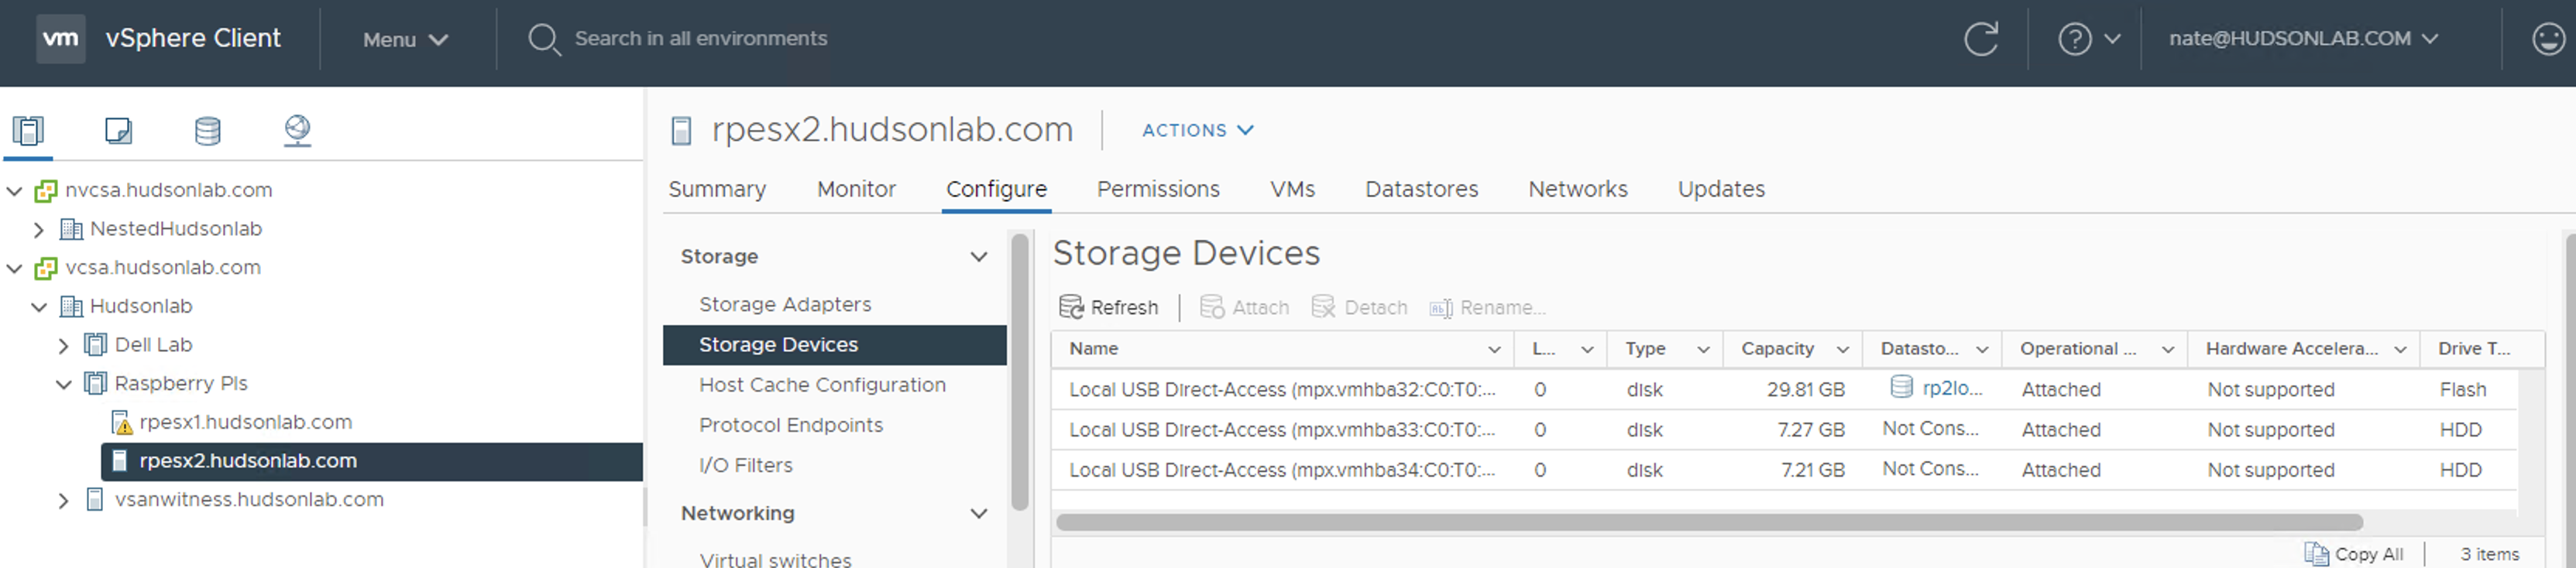
Task: Select the vmhba33 USB device row
Action: (x=1783, y=430)
